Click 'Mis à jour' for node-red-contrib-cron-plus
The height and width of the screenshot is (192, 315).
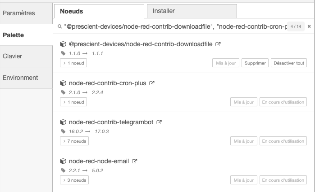pyautogui.click(x=244, y=102)
